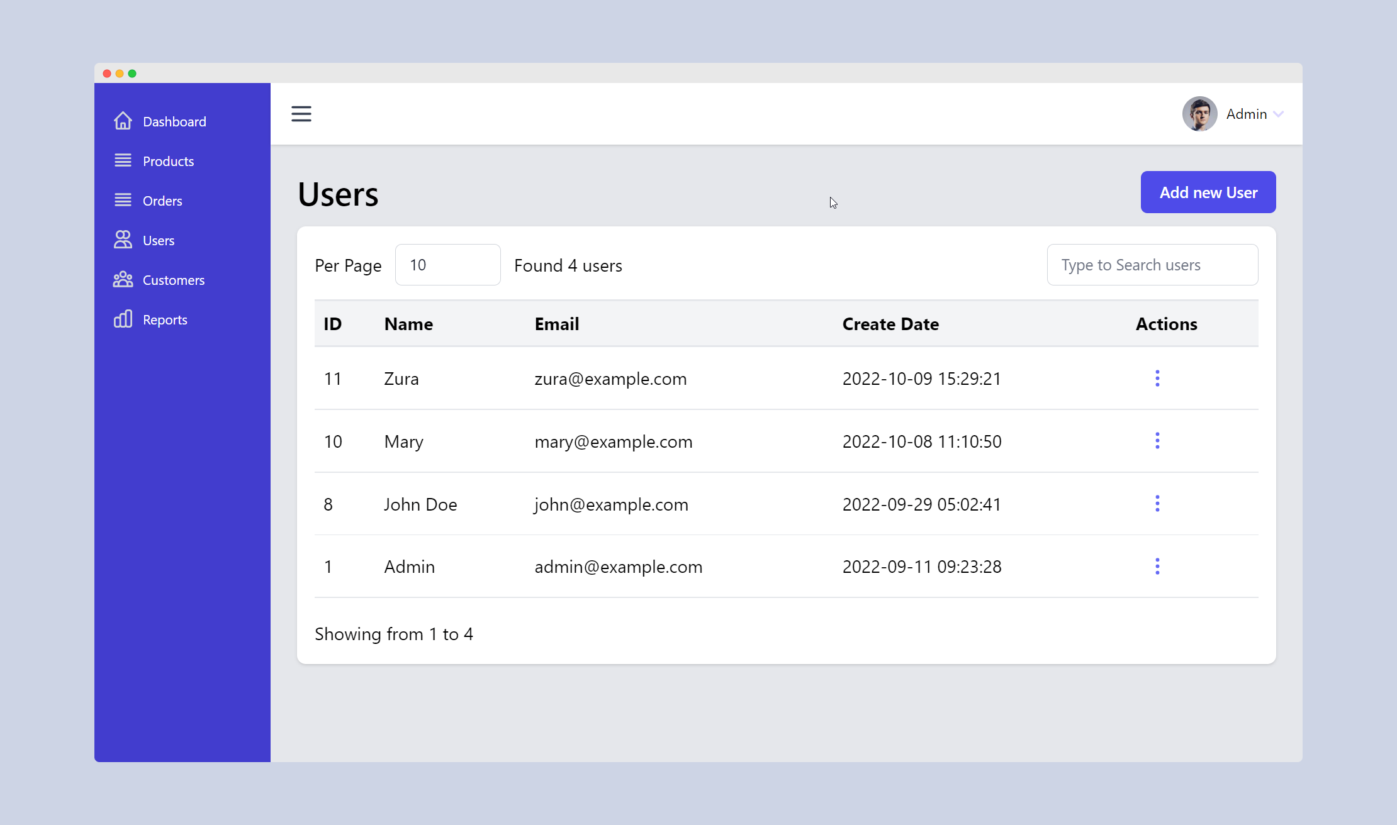1397x825 pixels.
Task: Click the red close window dot
Action: tap(107, 74)
